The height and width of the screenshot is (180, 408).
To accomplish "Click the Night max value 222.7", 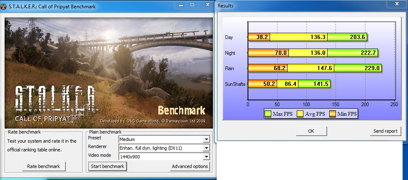I will click(368, 53).
